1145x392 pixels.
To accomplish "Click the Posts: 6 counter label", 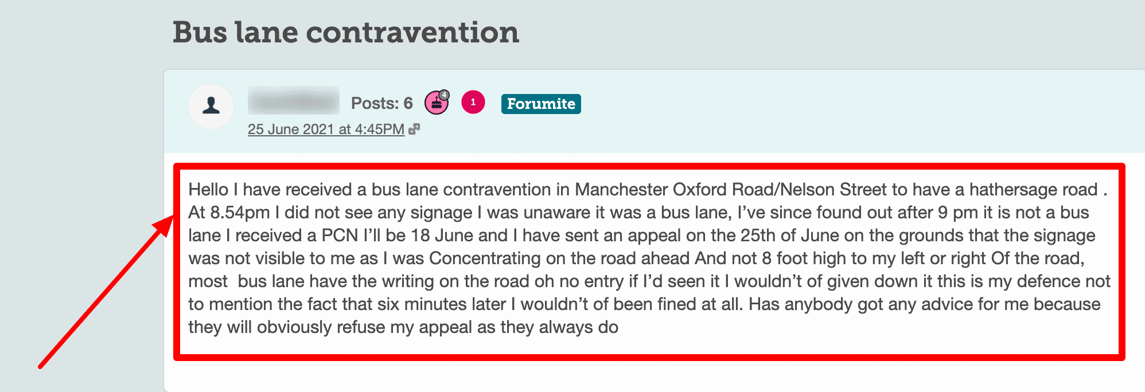I will 381,103.
